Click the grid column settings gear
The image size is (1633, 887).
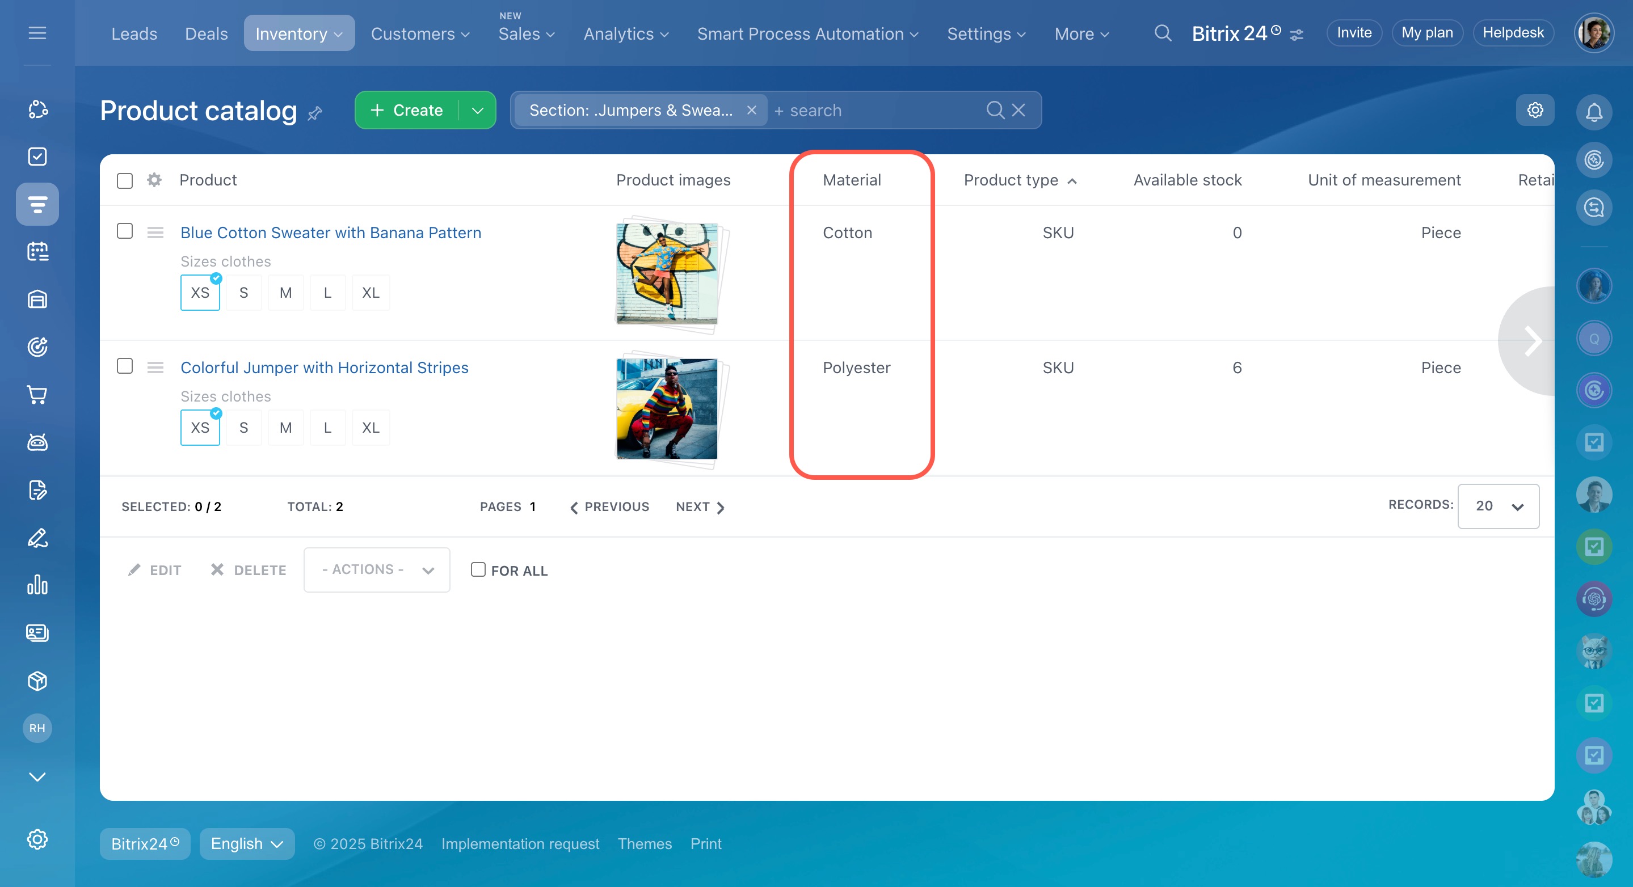[154, 180]
